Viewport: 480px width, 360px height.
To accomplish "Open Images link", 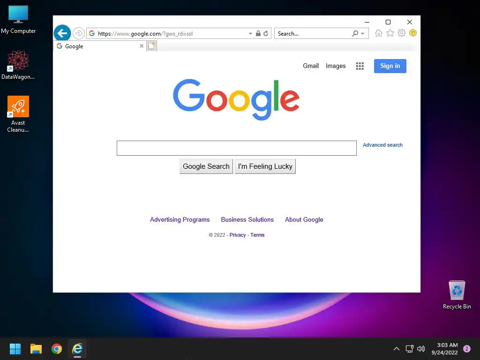I will (x=336, y=66).
